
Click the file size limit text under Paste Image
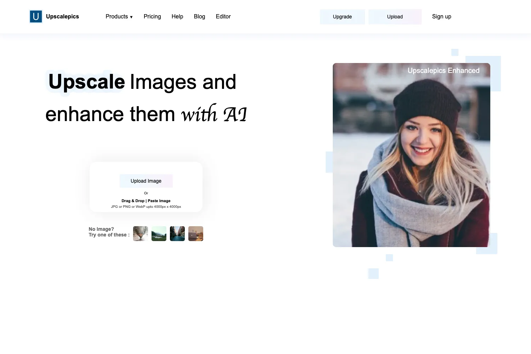pyautogui.click(x=146, y=207)
